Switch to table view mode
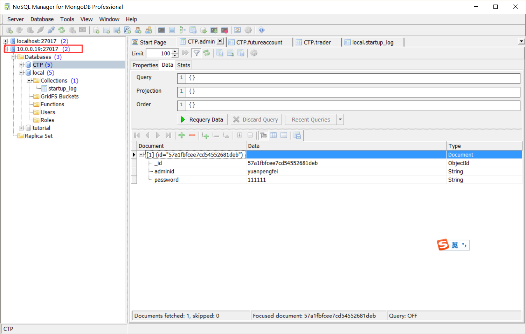 click(x=274, y=135)
